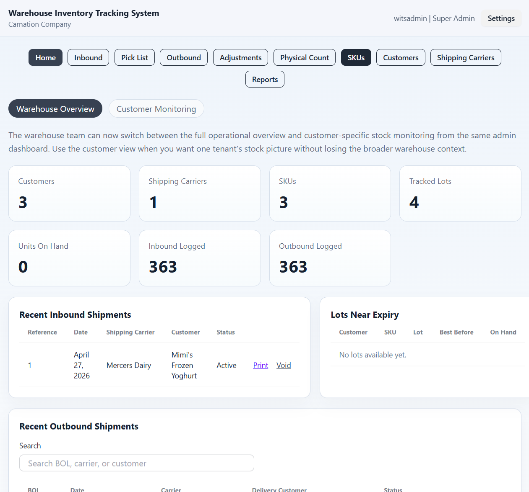Image resolution: width=529 pixels, height=492 pixels.
Task: Open the Pick List page
Action: click(135, 57)
